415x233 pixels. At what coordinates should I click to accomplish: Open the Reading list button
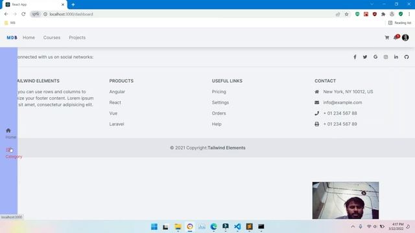pyautogui.click(x=399, y=23)
